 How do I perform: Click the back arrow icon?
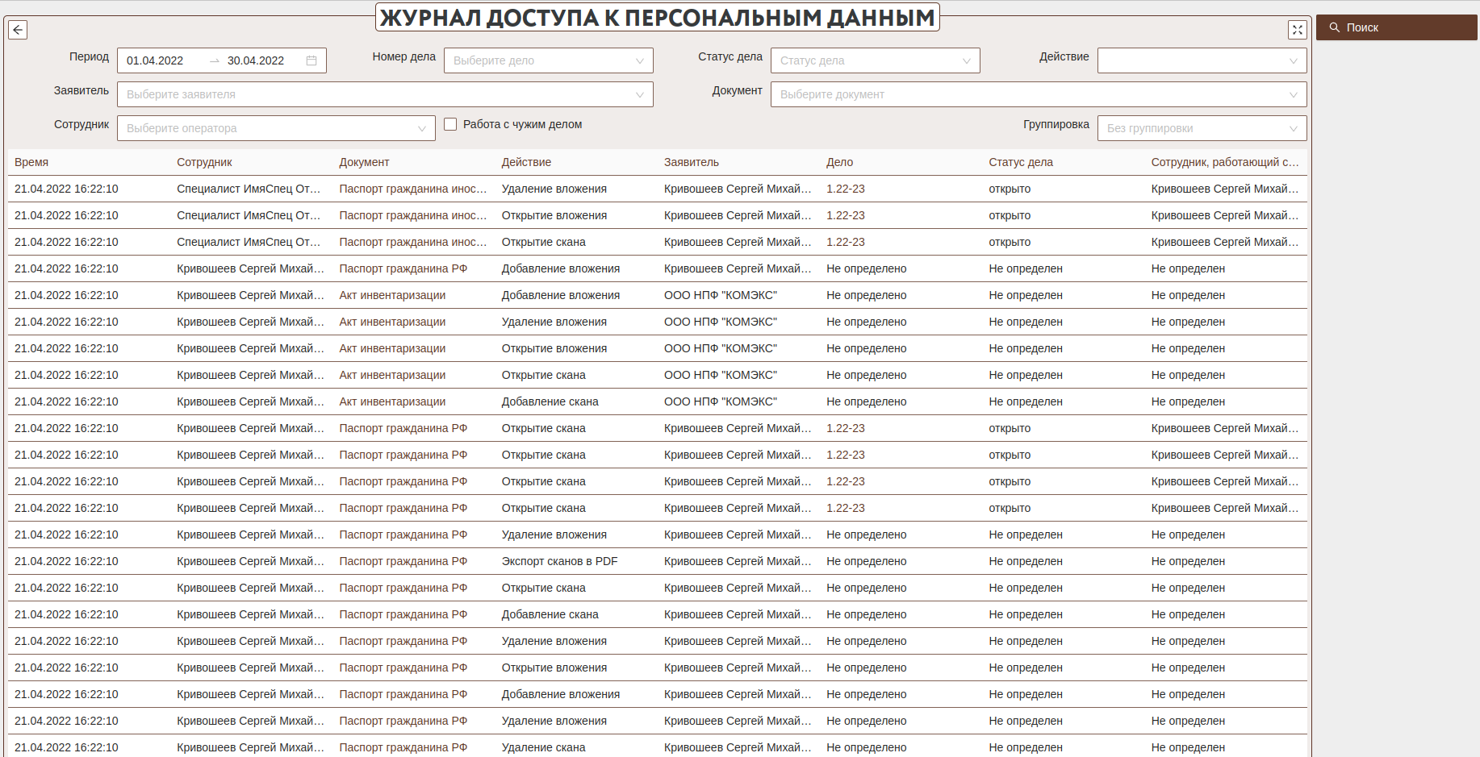(18, 30)
